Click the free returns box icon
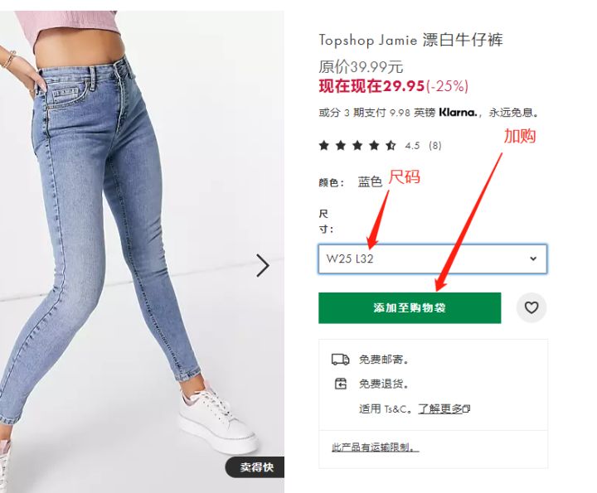The height and width of the screenshot is (493, 597). [341, 384]
